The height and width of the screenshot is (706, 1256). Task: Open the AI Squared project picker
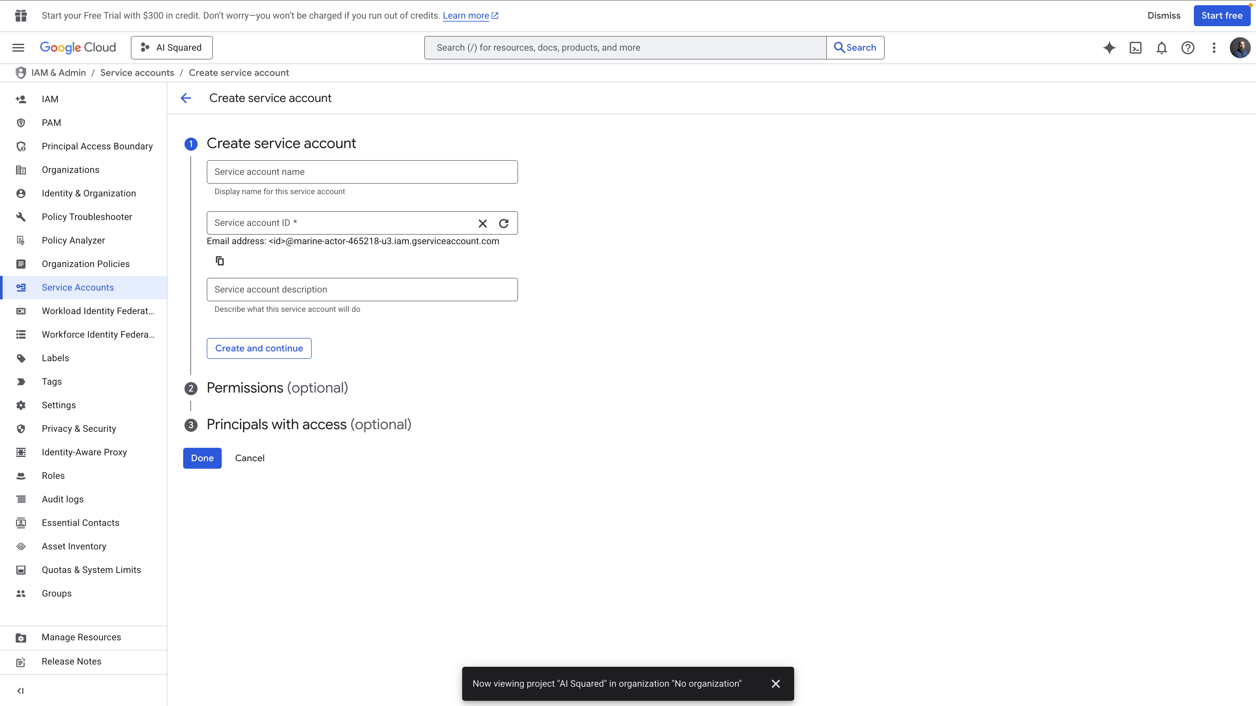[x=172, y=47]
